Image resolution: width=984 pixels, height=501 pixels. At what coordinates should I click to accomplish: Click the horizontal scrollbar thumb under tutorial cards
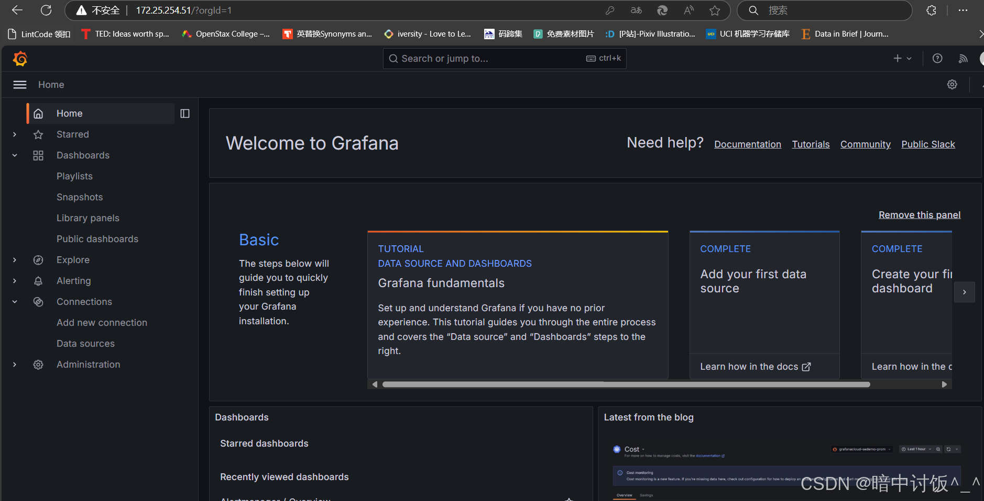coord(626,384)
